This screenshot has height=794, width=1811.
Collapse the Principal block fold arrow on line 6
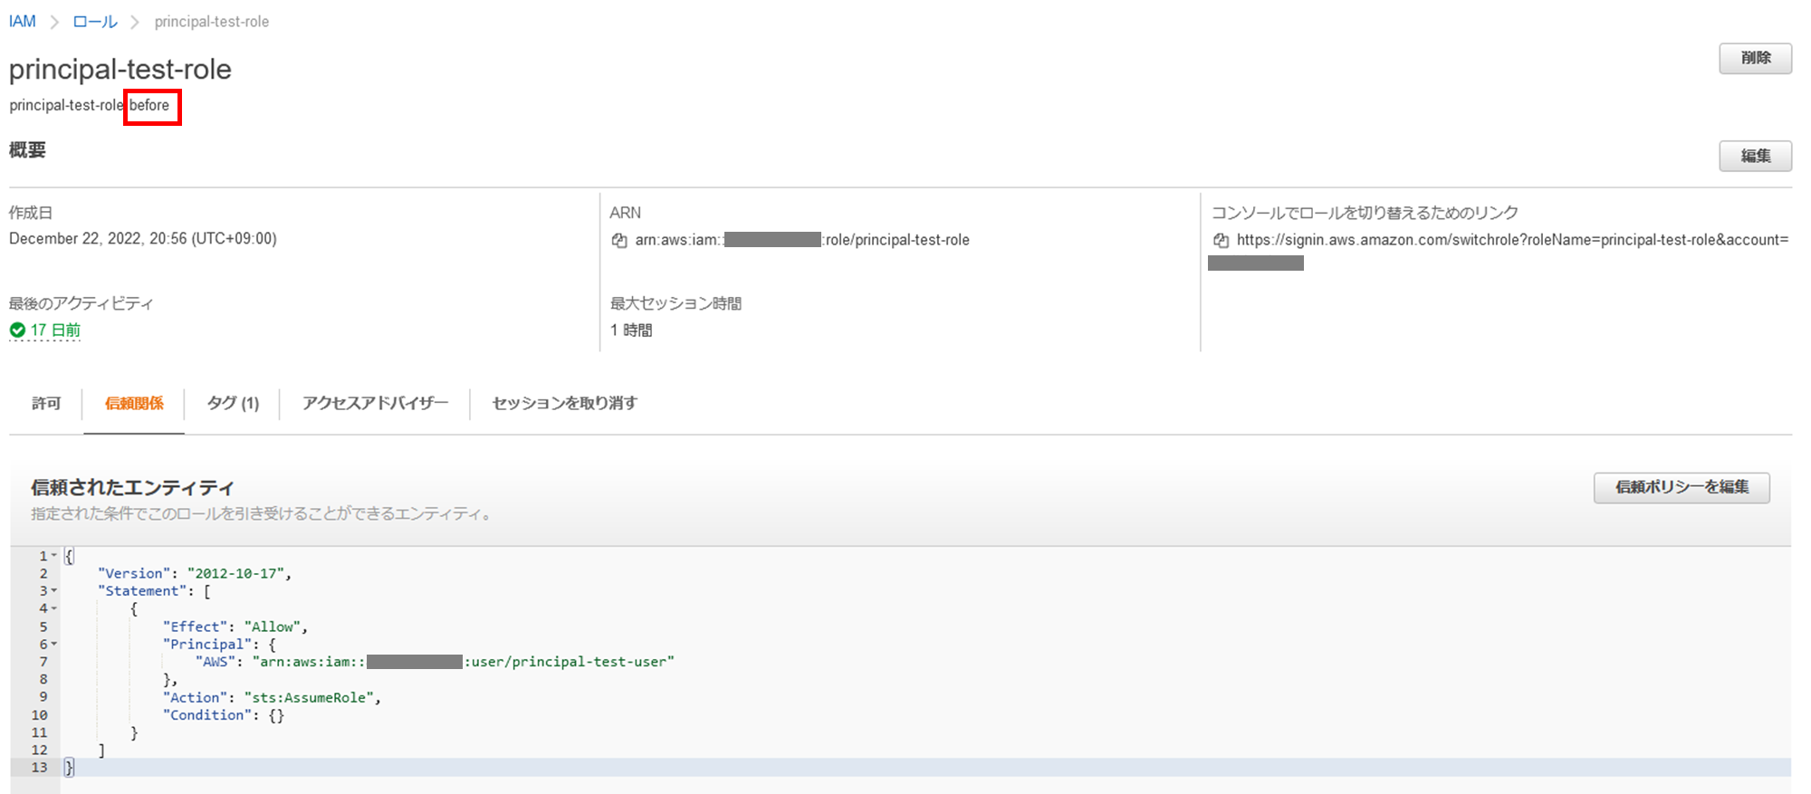point(54,644)
